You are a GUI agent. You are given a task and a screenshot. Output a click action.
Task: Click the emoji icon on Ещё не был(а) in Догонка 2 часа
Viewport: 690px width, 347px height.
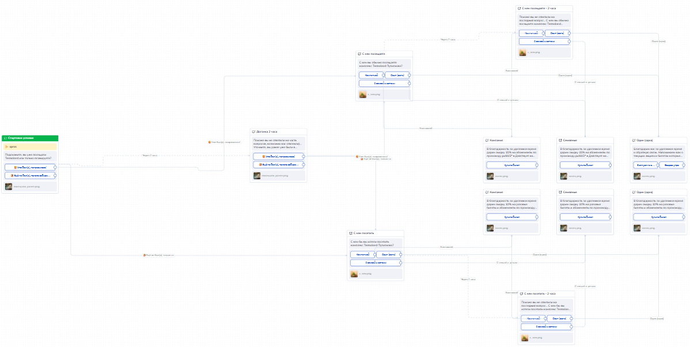[261, 164]
